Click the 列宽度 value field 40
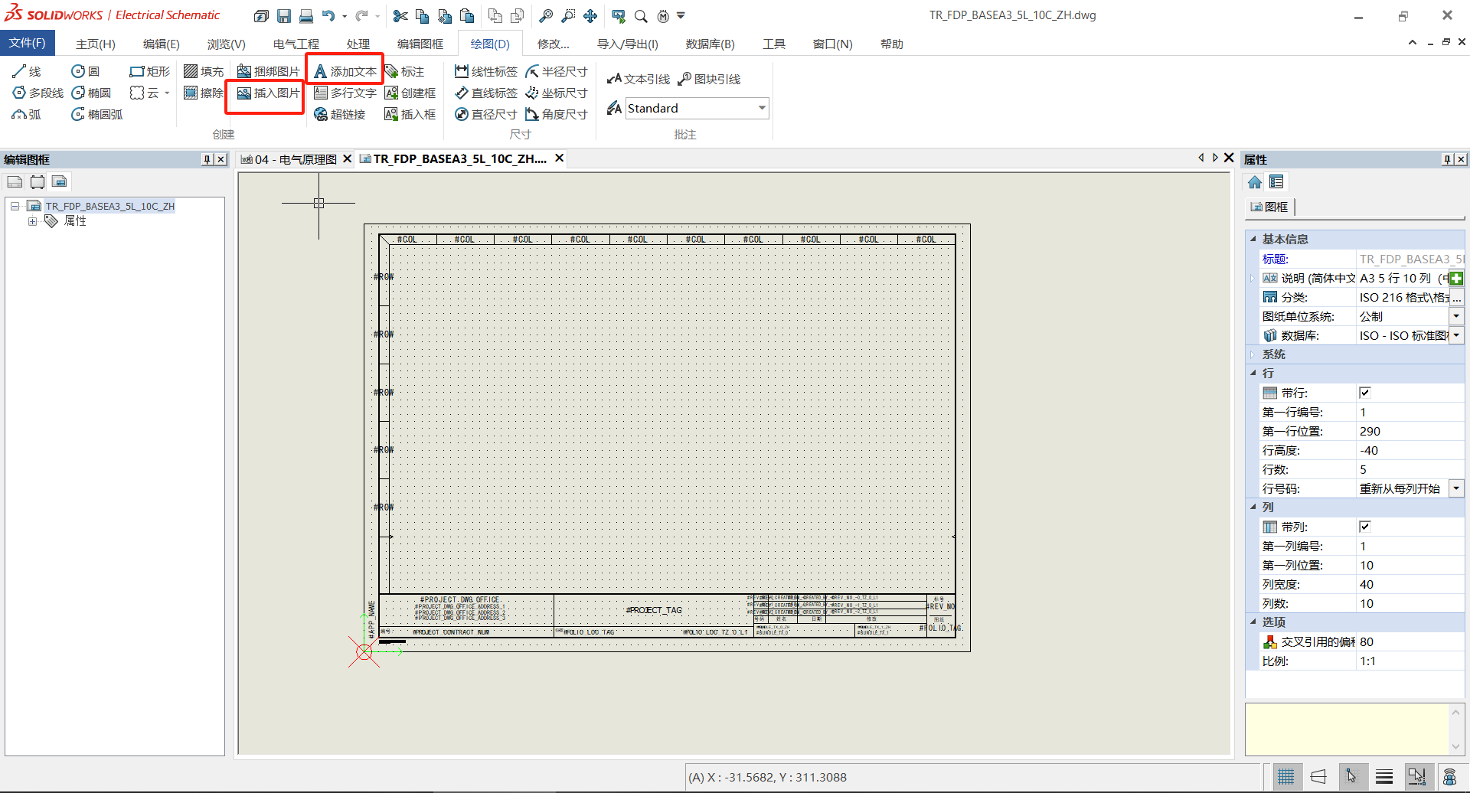Viewport: 1470px width, 793px height. [x=1410, y=584]
